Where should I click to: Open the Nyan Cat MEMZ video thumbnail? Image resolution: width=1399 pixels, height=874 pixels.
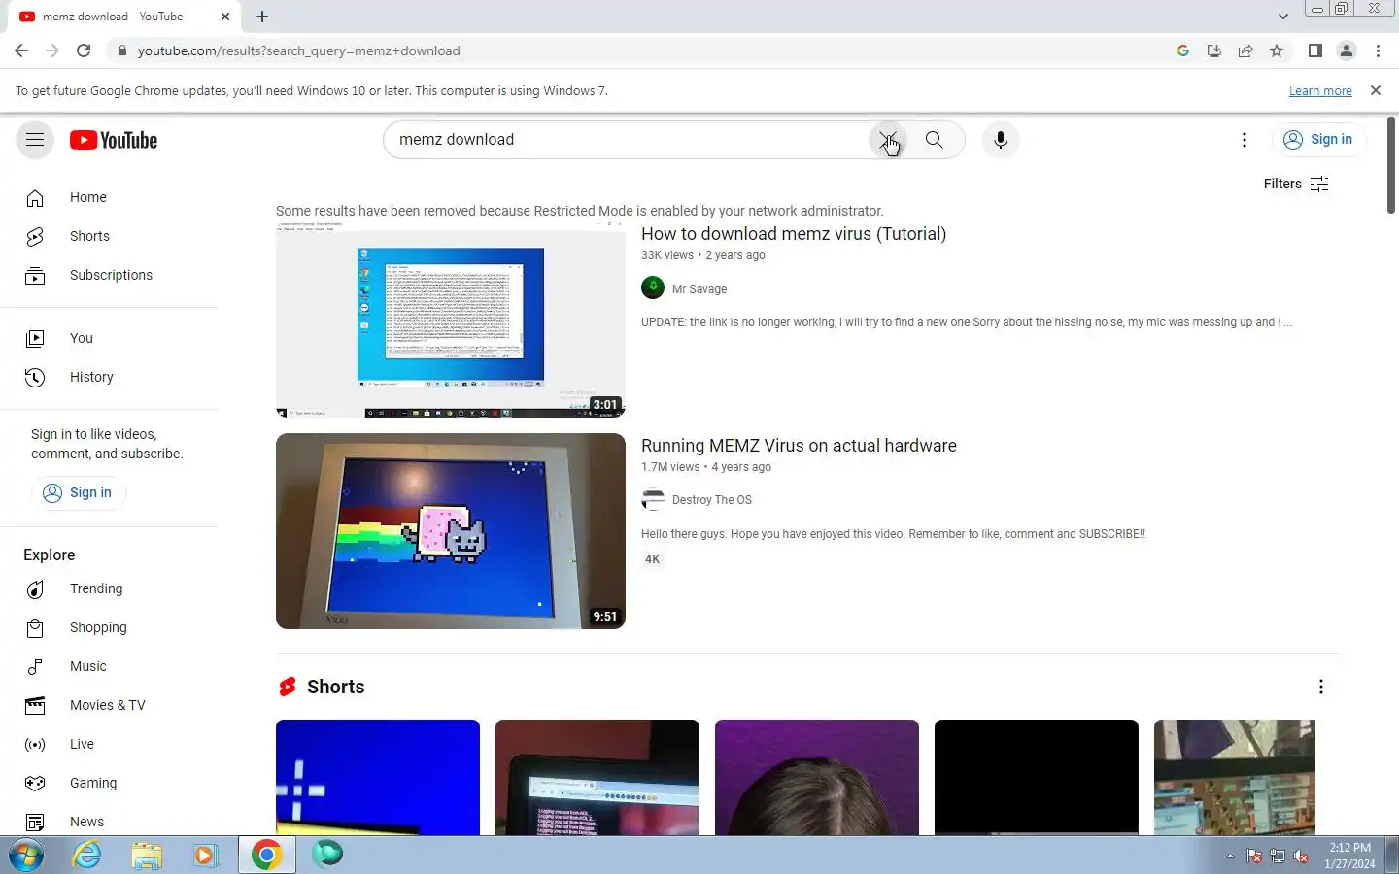[x=451, y=531]
